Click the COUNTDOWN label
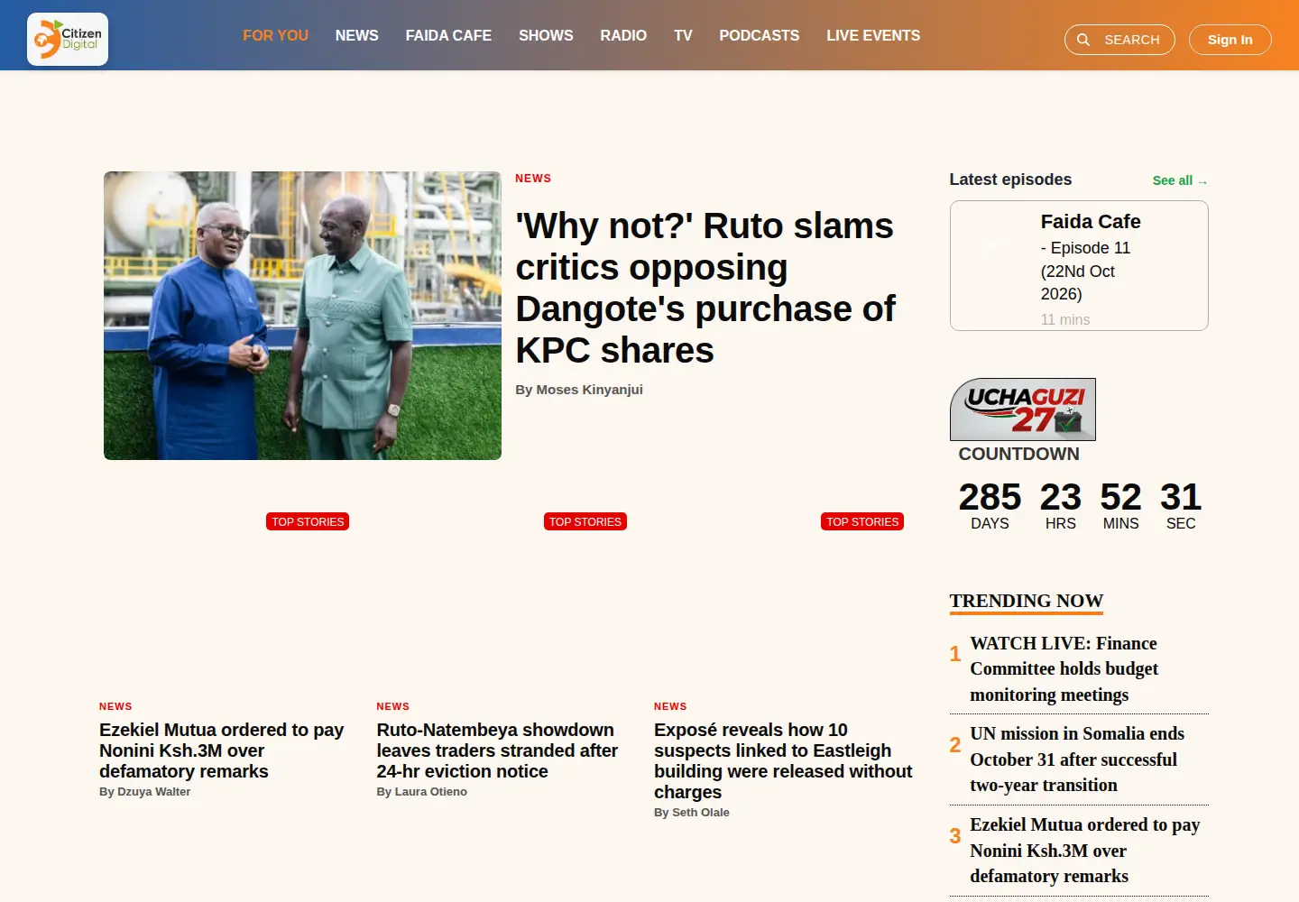 (1018, 454)
